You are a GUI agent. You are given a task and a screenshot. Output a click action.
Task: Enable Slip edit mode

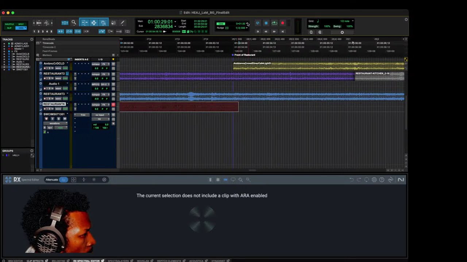(x=9, y=28)
